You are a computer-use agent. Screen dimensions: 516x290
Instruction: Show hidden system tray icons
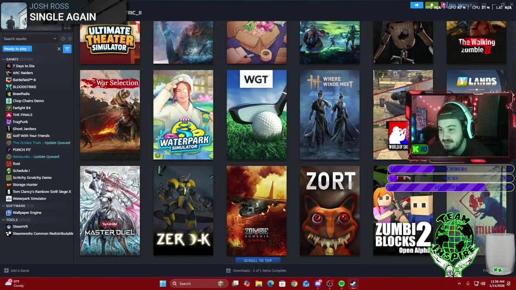pos(459,284)
